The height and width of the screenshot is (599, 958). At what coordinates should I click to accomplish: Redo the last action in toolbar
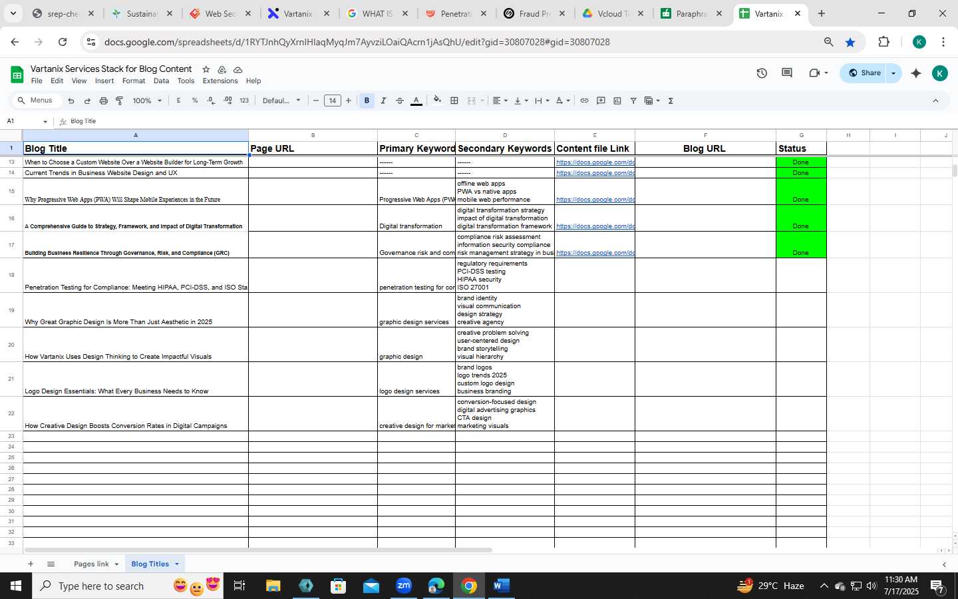pos(87,101)
